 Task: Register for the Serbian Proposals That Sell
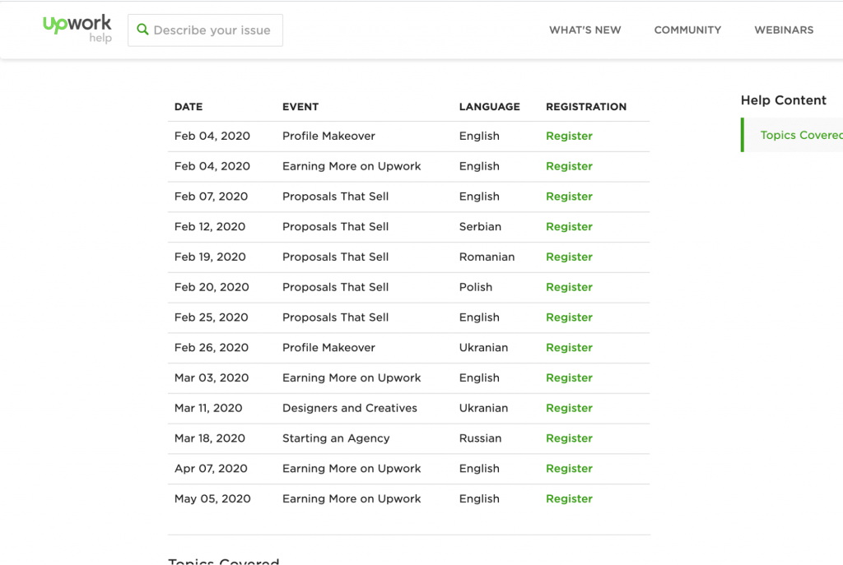coord(569,227)
